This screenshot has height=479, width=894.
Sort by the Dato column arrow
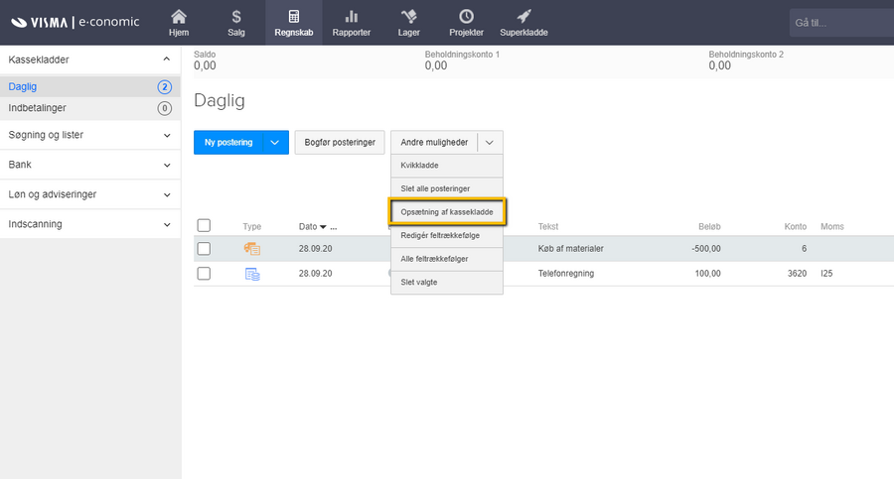click(323, 227)
